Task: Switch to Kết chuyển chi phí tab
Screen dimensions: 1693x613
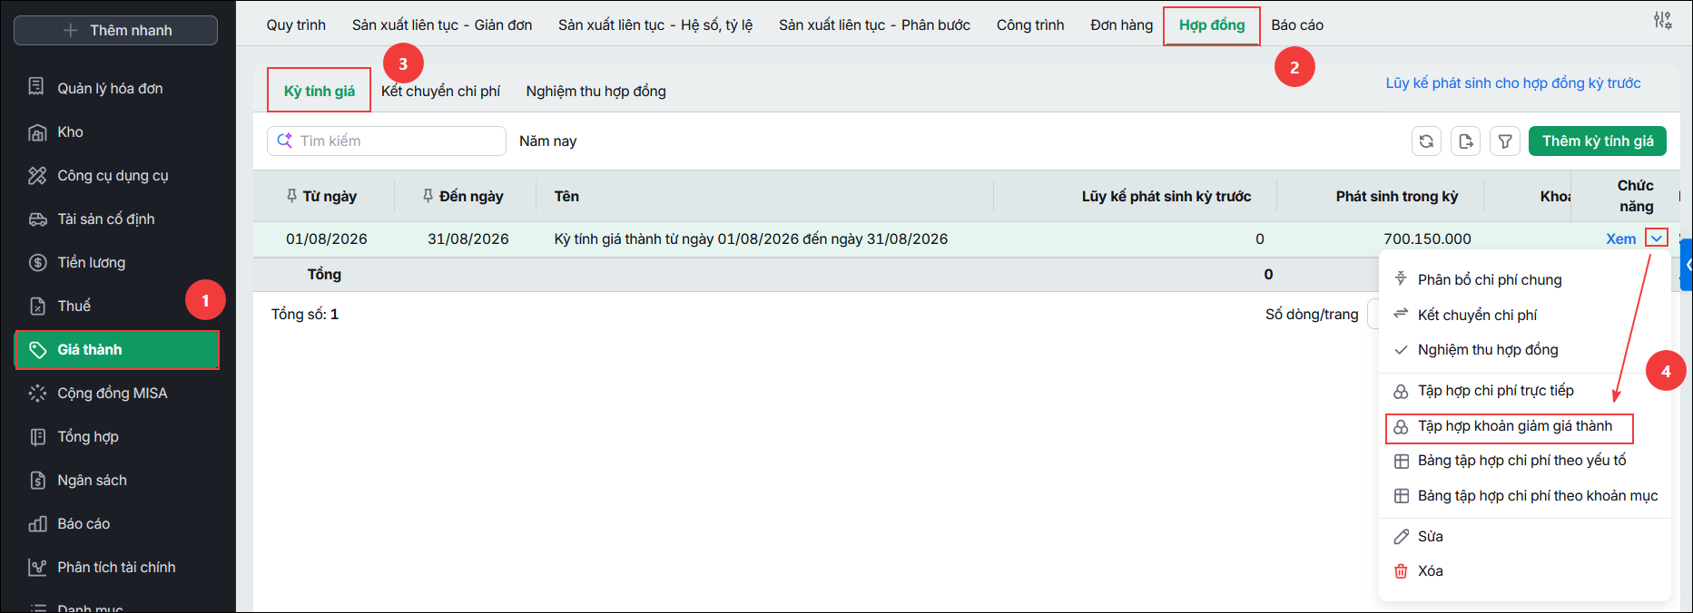Action: click(x=440, y=92)
